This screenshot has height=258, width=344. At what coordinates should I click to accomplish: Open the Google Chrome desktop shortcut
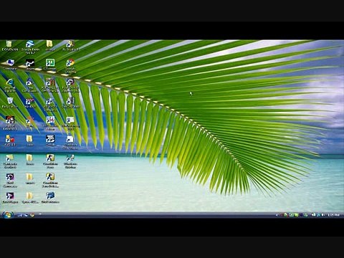pyautogui.click(x=70, y=66)
